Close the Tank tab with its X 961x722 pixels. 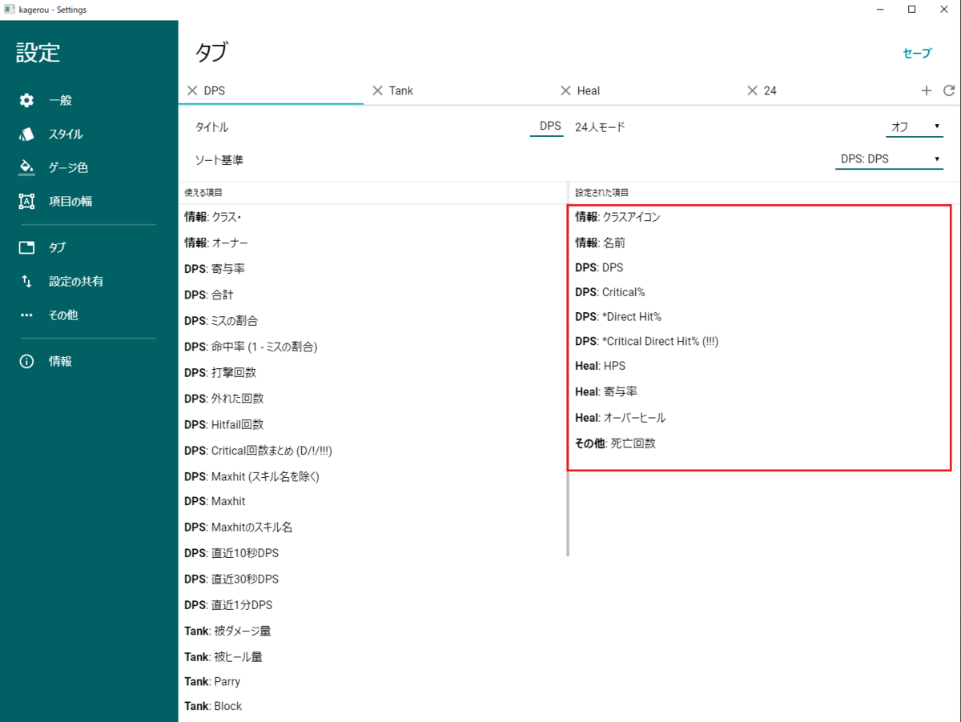coord(378,90)
